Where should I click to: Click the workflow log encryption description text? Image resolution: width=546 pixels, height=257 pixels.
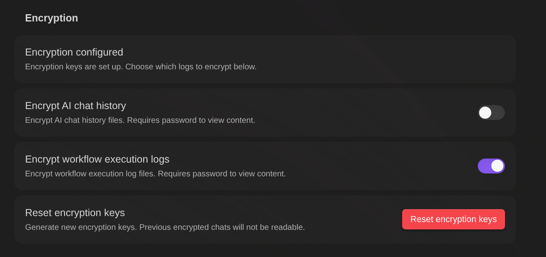[x=156, y=173]
